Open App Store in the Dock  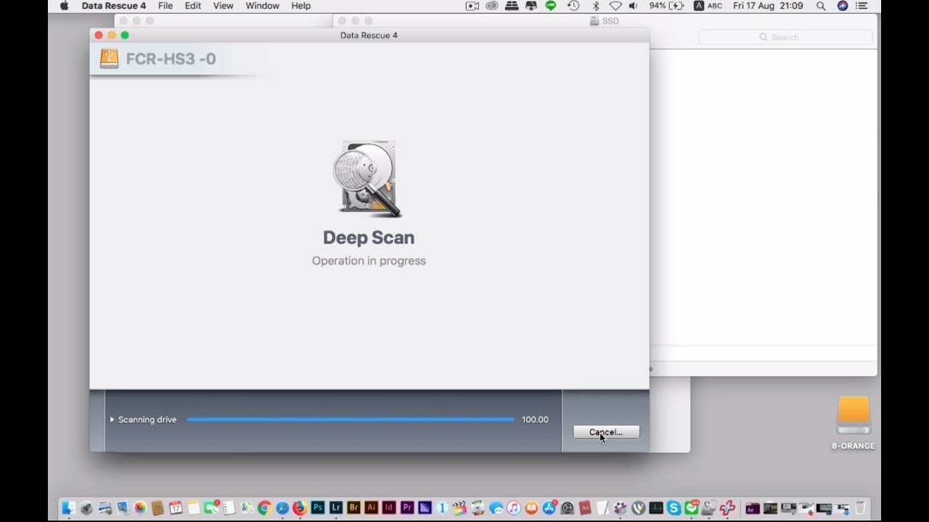549,508
